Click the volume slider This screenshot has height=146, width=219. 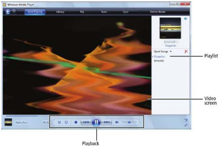(x=129, y=122)
